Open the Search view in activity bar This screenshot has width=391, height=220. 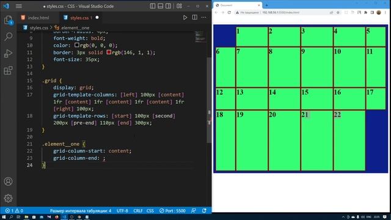pyautogui.click(x=8, y=37)
